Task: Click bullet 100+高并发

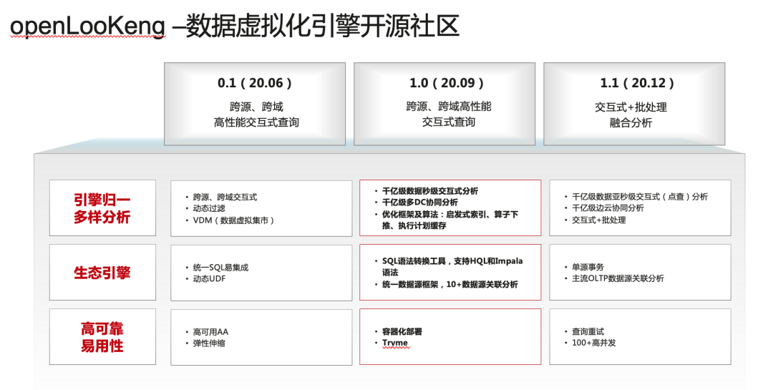Action: point(593,343)
